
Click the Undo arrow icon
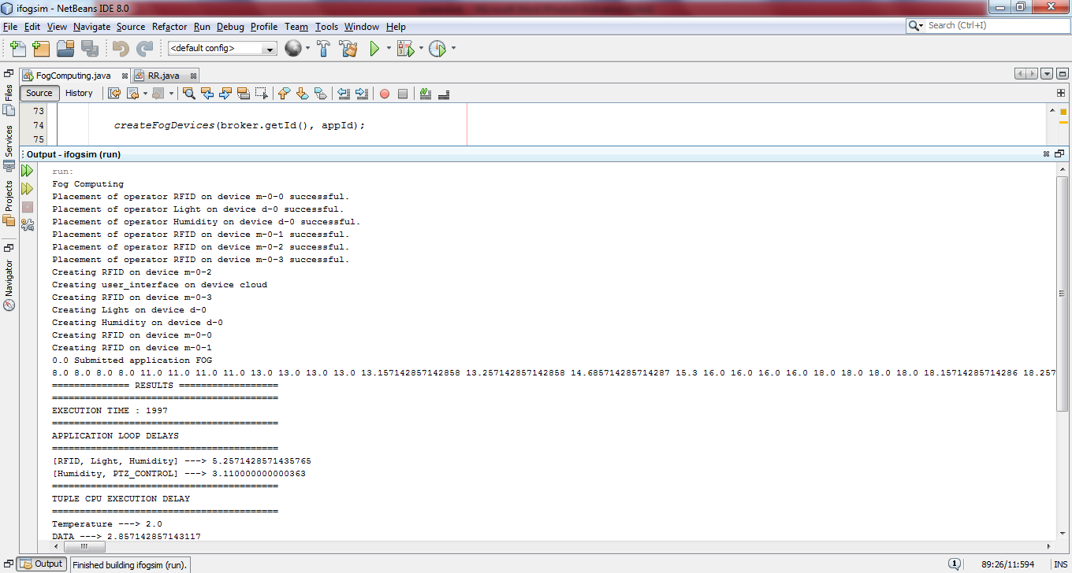click(x=121, y=49)
